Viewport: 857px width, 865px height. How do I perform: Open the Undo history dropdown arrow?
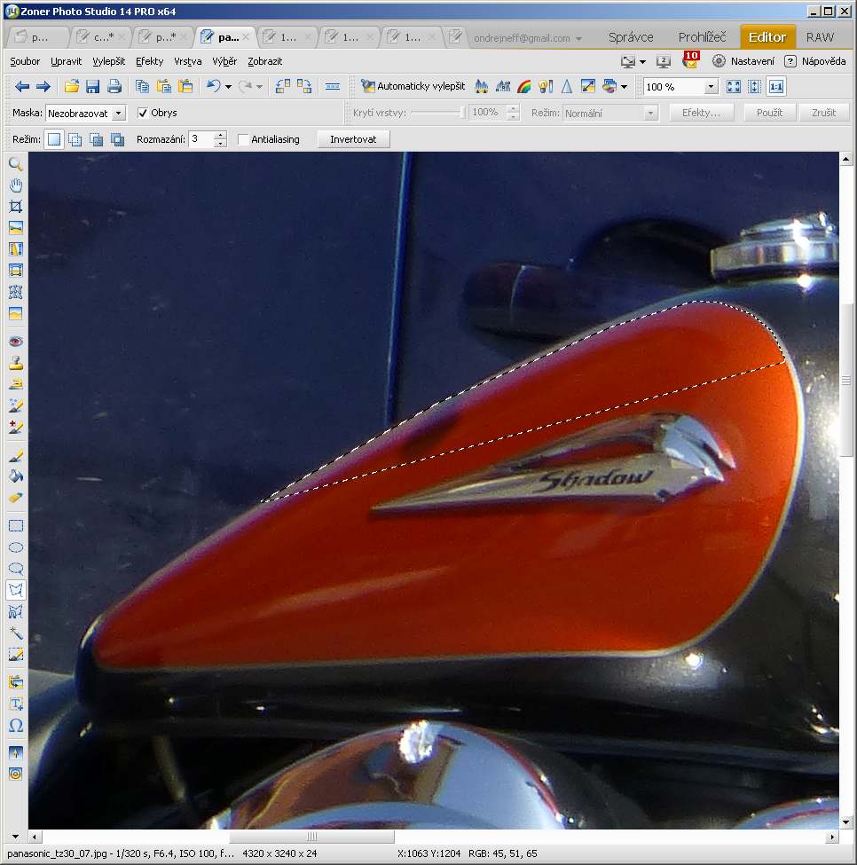[x=228, y=87]
